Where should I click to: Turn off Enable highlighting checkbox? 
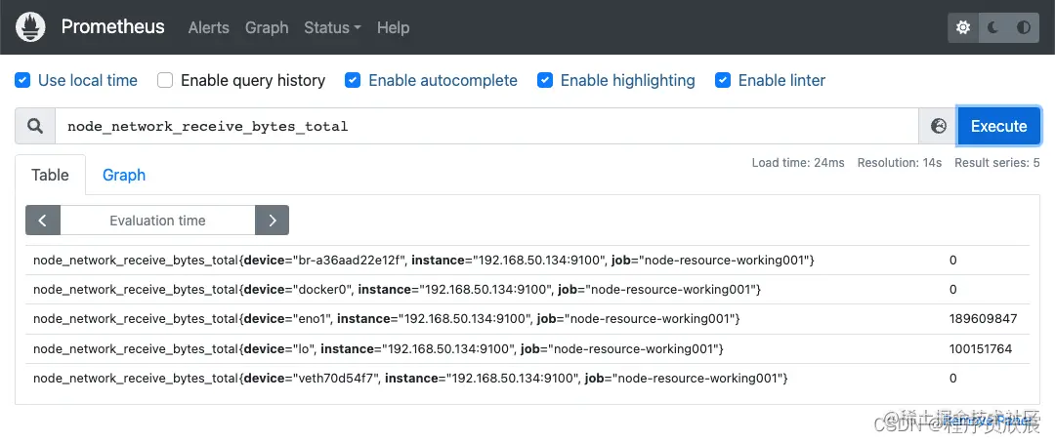click(545, 80)
